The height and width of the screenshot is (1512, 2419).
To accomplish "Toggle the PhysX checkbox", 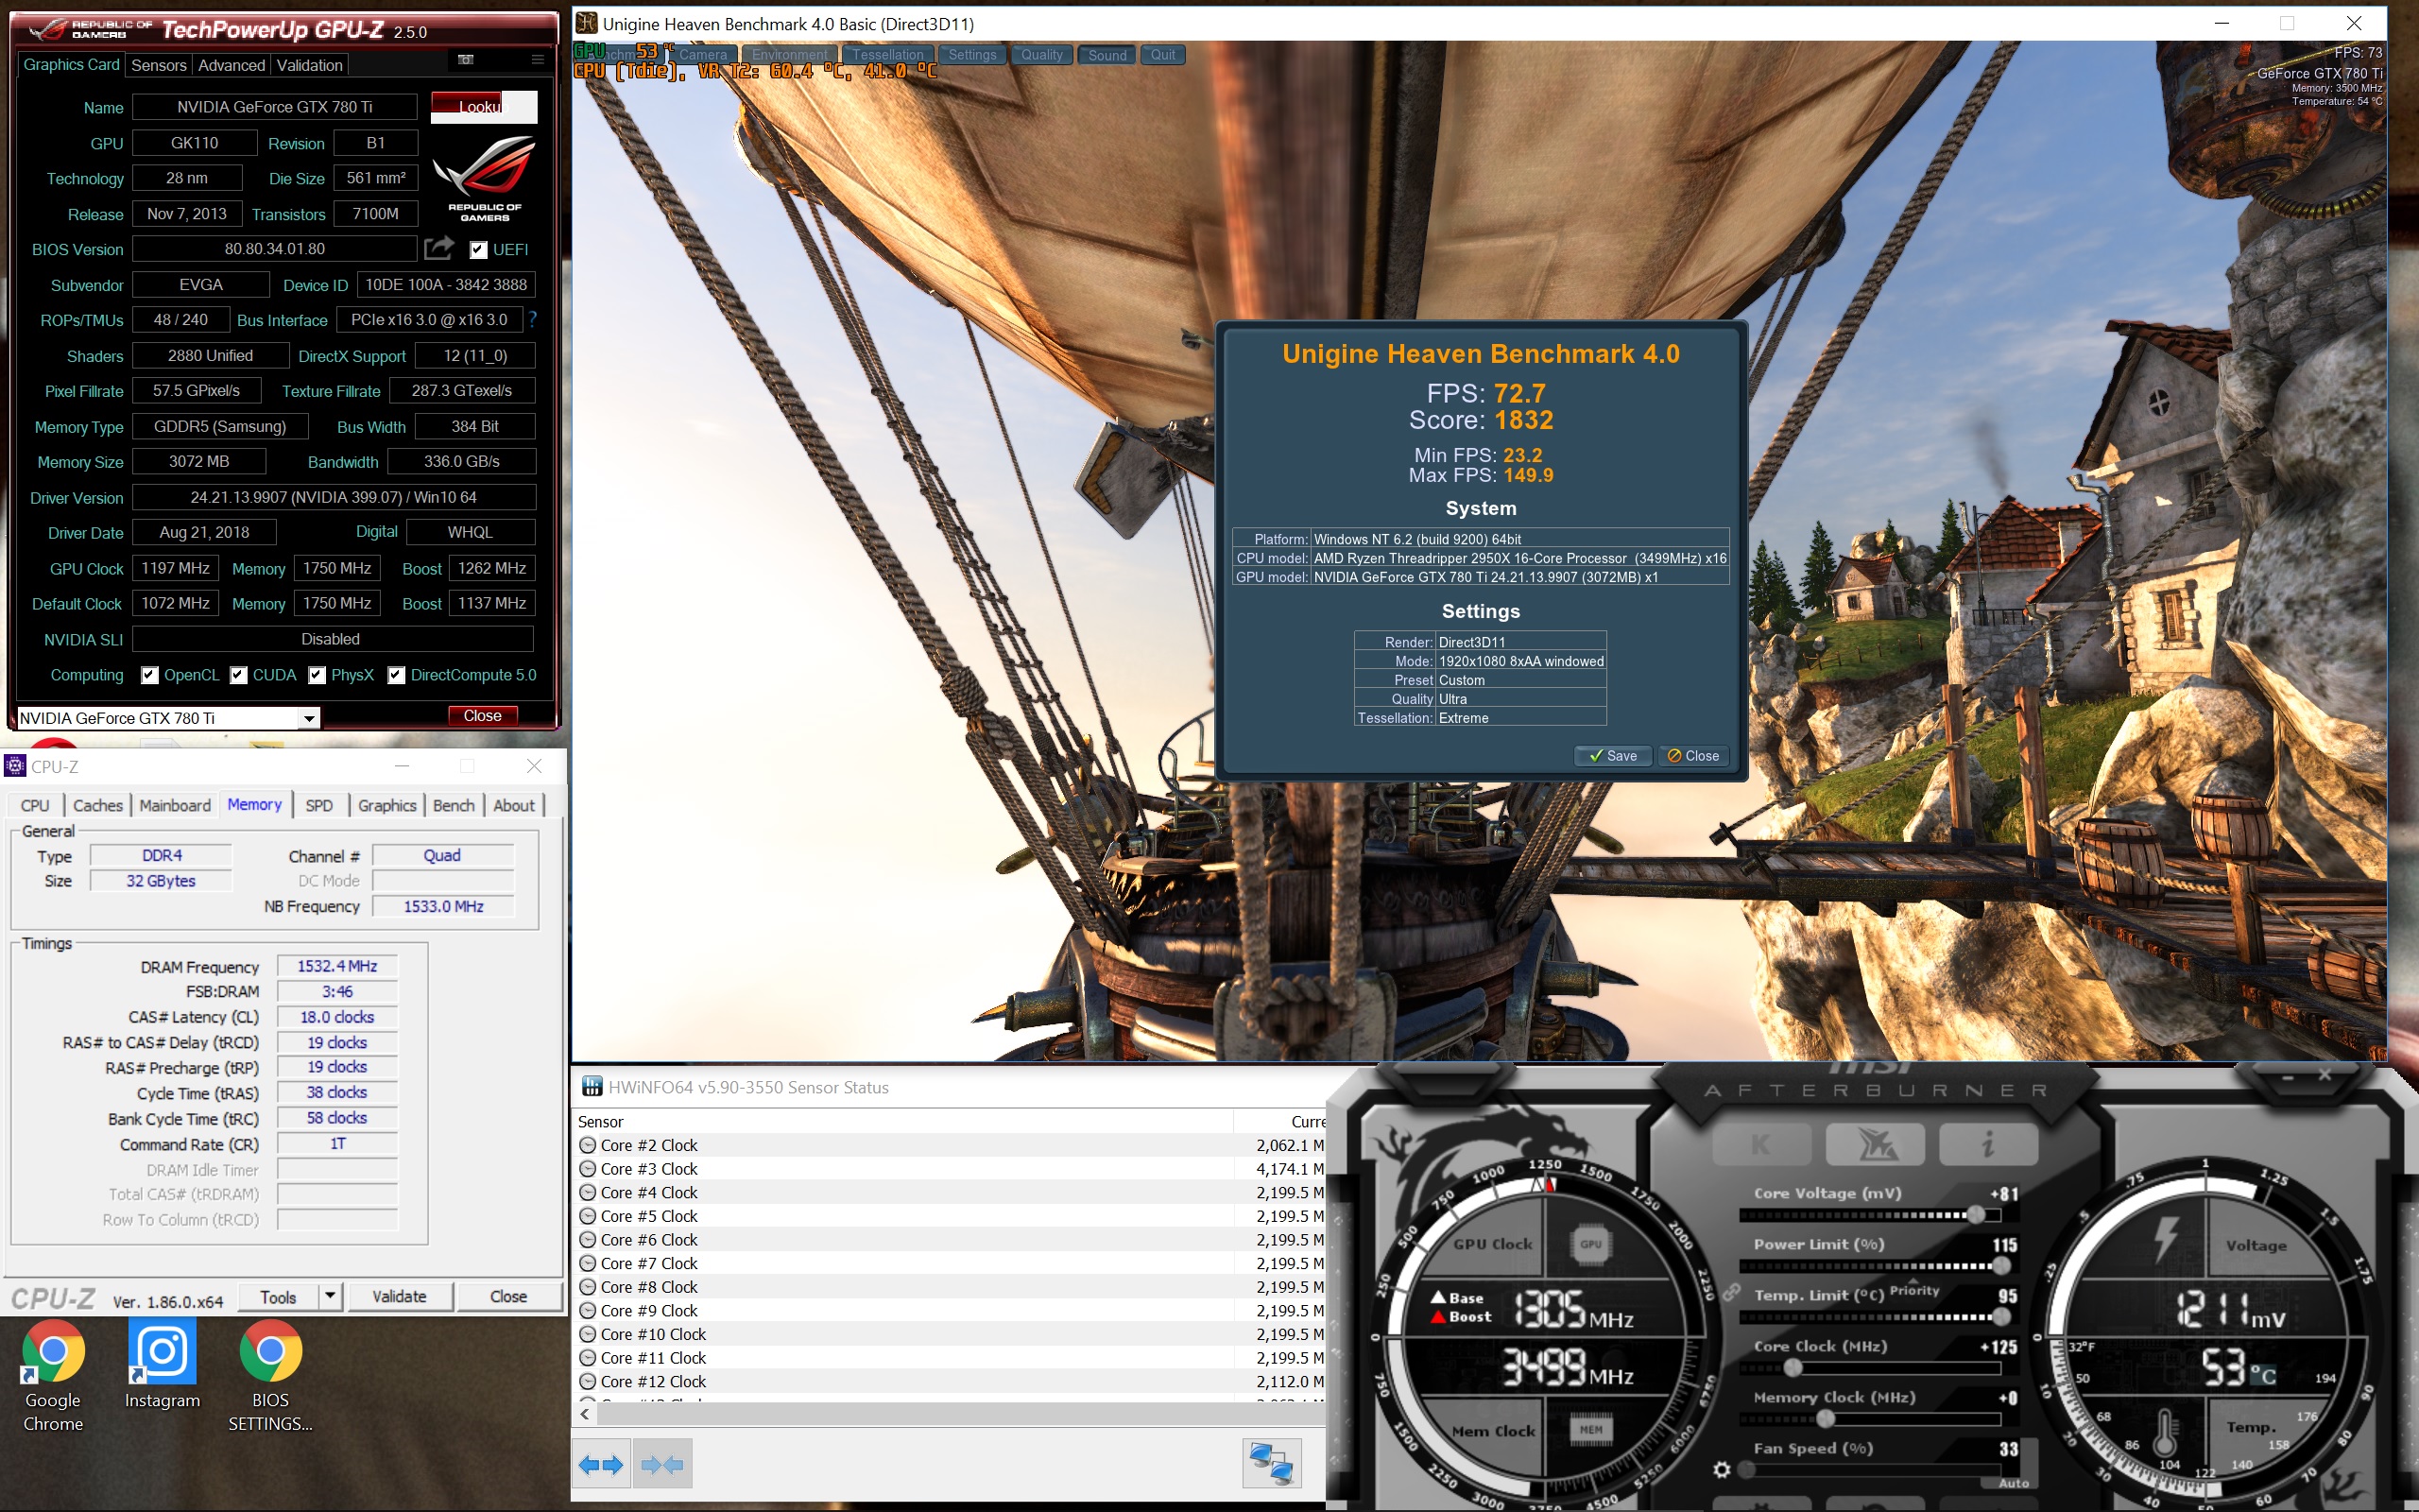I will coord(317,675).
